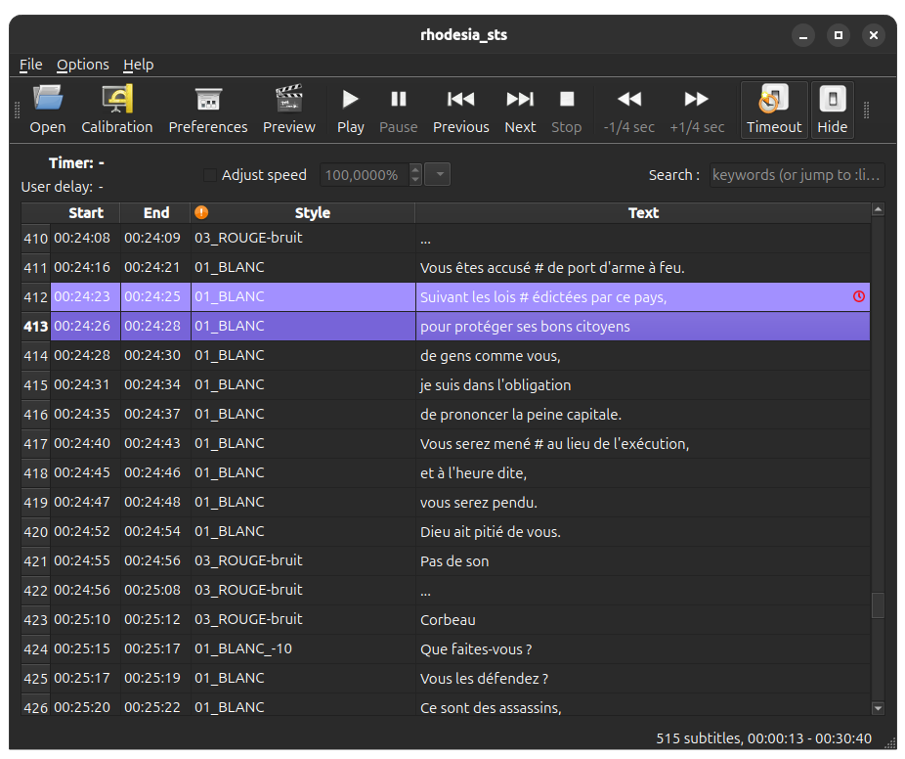Click the End column header

(155, 212)
